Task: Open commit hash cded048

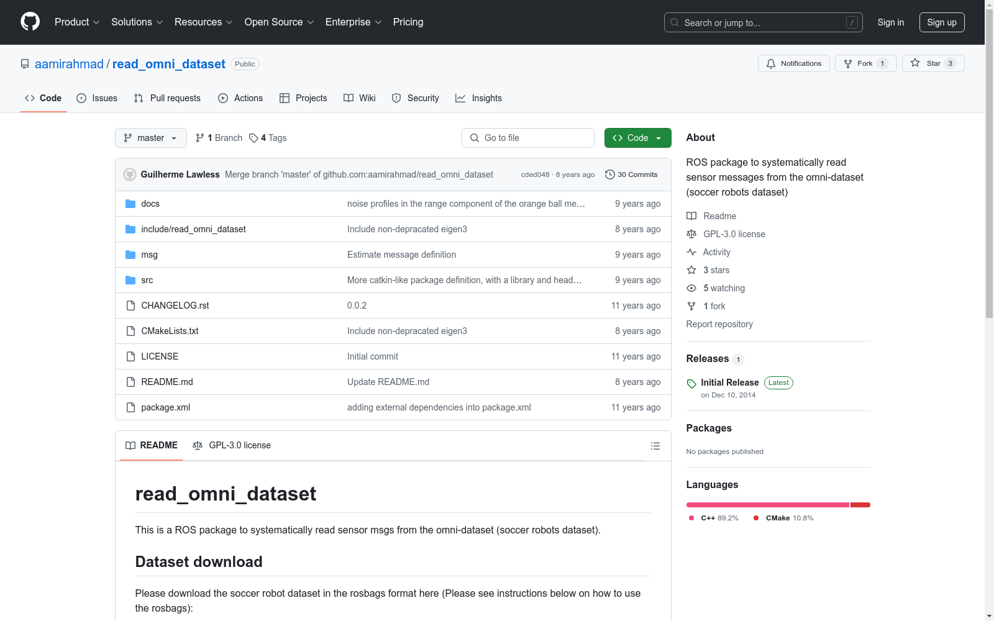Action: pyautogui.click(x=535, y=175)
